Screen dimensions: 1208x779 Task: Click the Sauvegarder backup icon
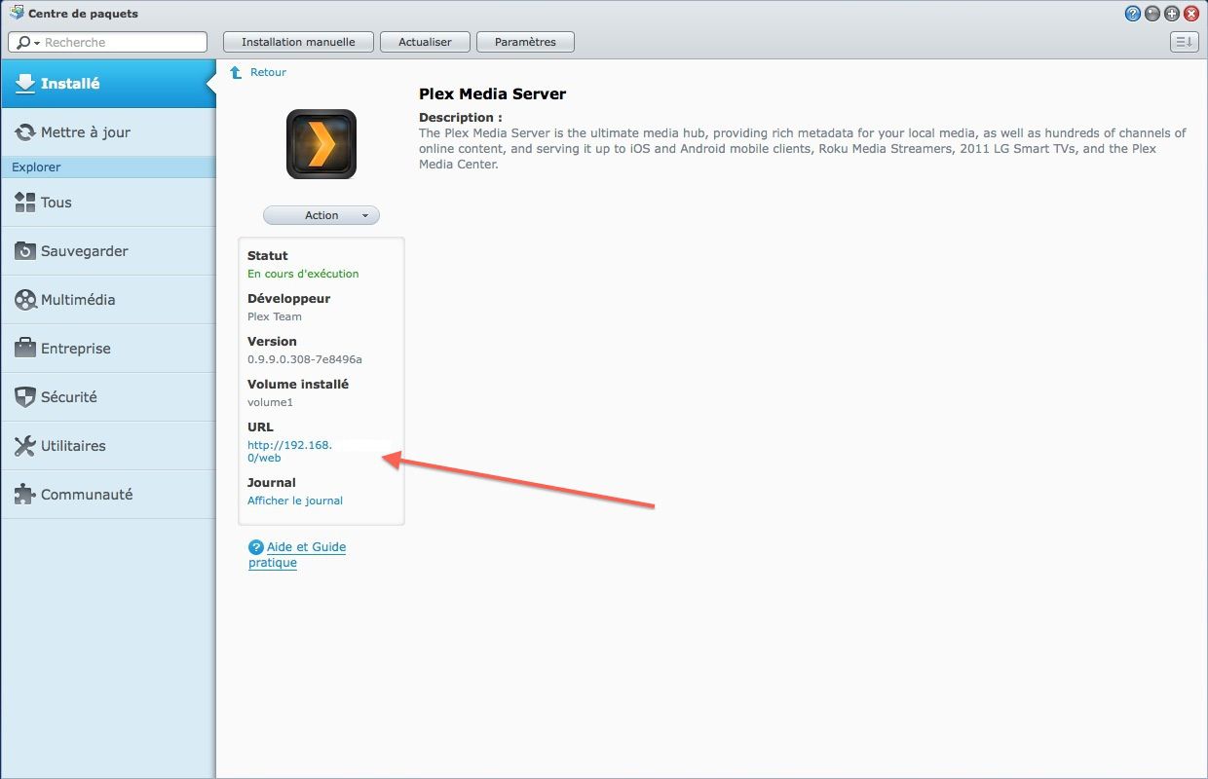[25, 251]
